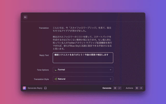The height and width of the screenshot is (104, 166).
Task: Expand the Translation Style dropdown showing Natural
Action: click(83, 79)
